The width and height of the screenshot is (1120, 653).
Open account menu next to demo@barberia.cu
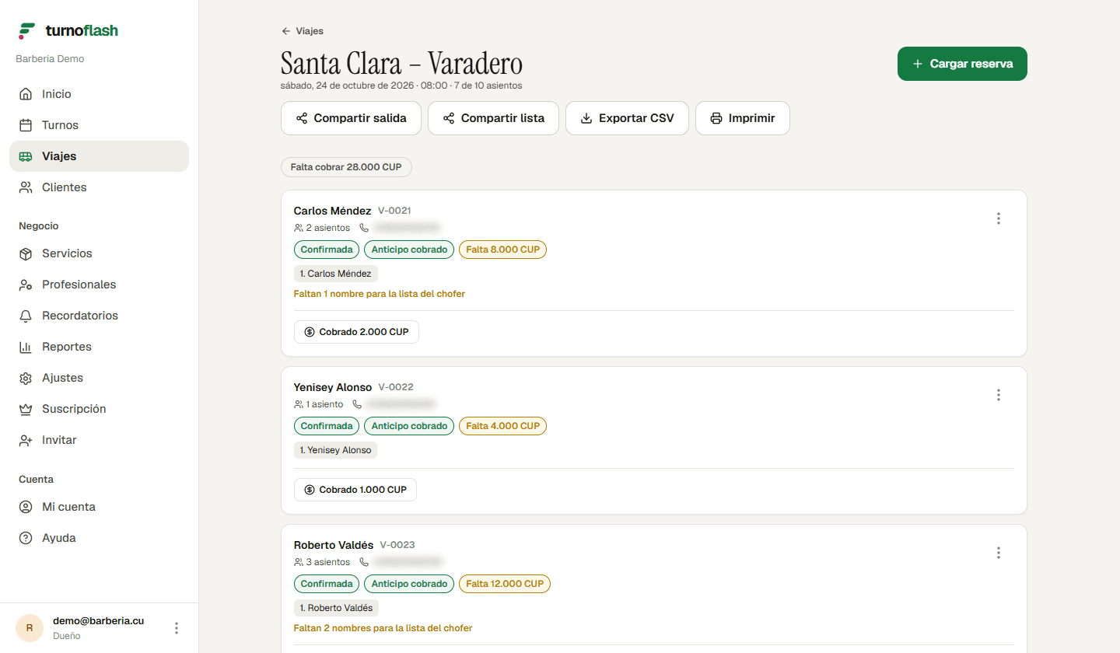[177, 628]
